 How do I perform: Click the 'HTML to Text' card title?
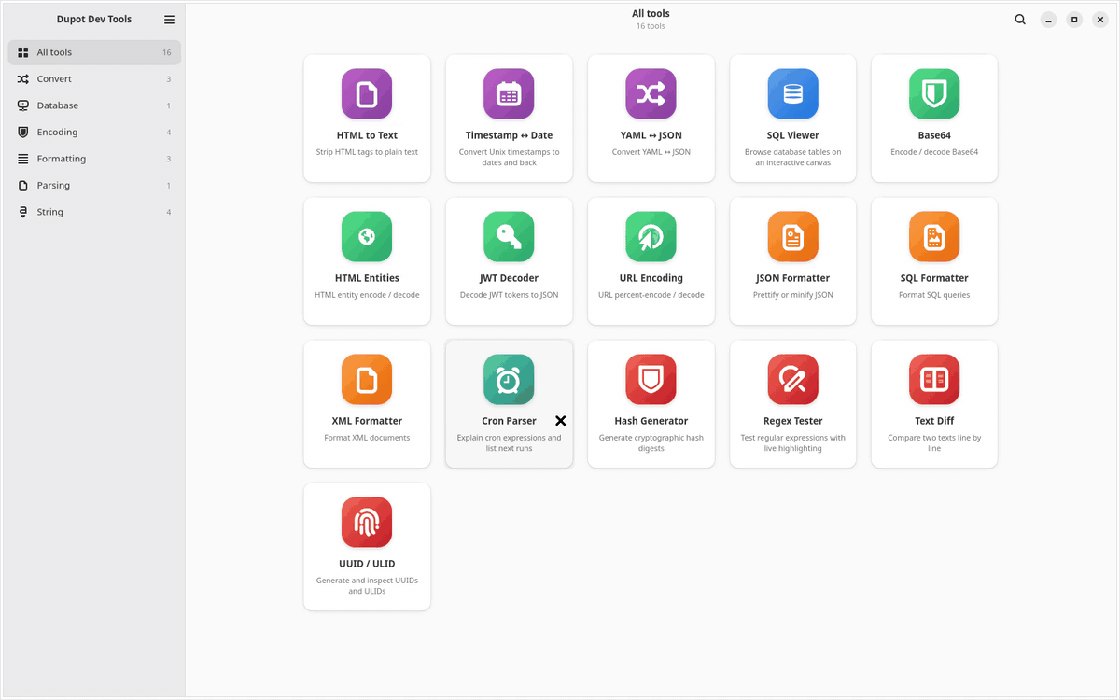(x=367, y=135)
